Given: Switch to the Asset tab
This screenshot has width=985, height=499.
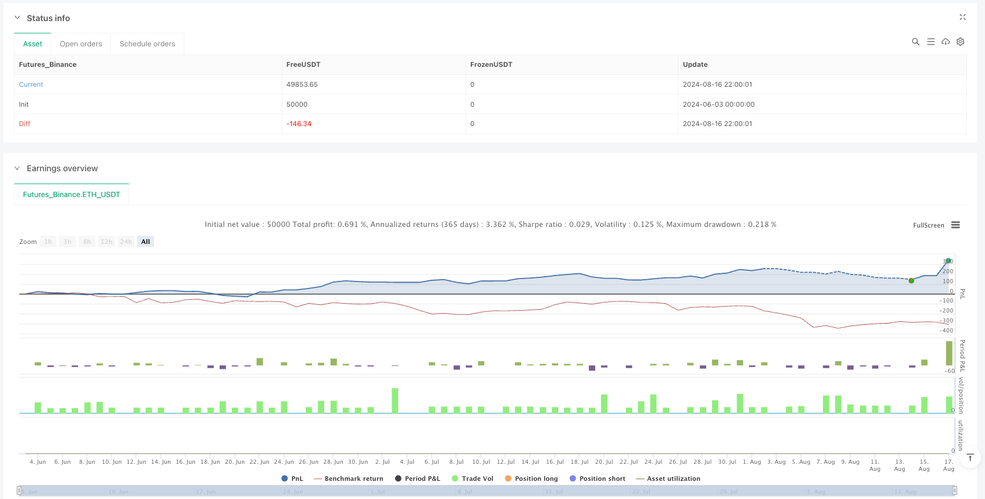Looking at the screenshot, I should (33, 44).
